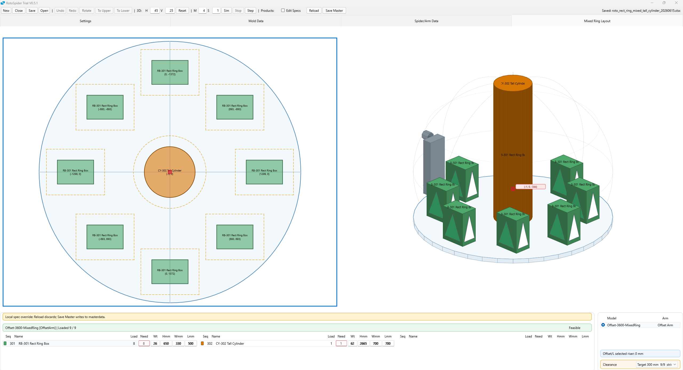This screenshot has height=370, width=683.
Task: Click orange swatch for CY-302 row
Action: (x=202, y=343)
